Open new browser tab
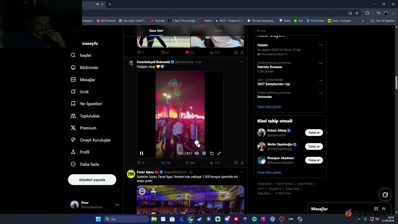Screen dimensions: 398x224 pos(110,4)
